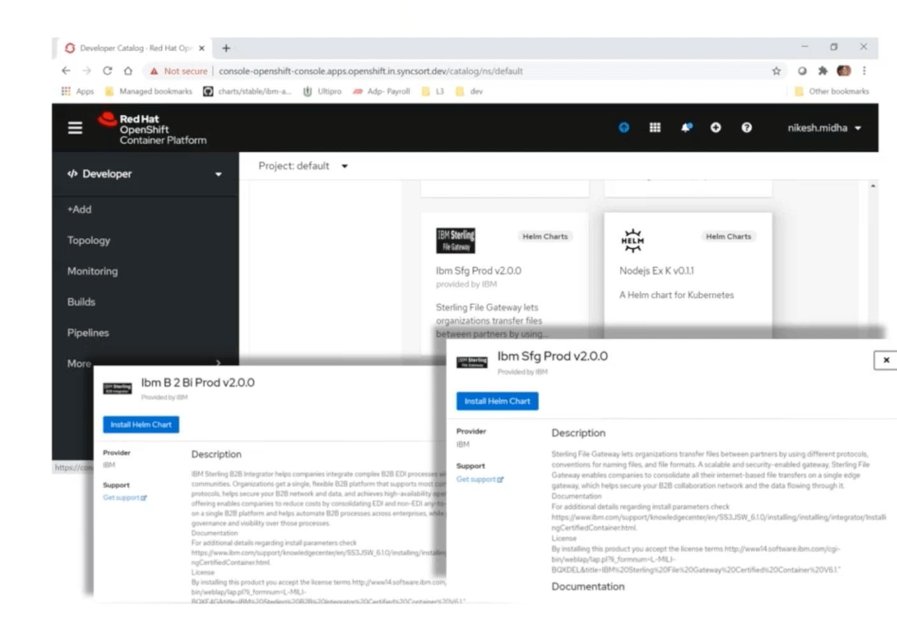The width and height of the screenshot is (897, 617).
Task: Click the browser forward arrow
Action: [x=87, y=71]
